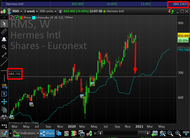Select the Fibonacci retracement tool

pyautogui.click(x=5, y=86)
